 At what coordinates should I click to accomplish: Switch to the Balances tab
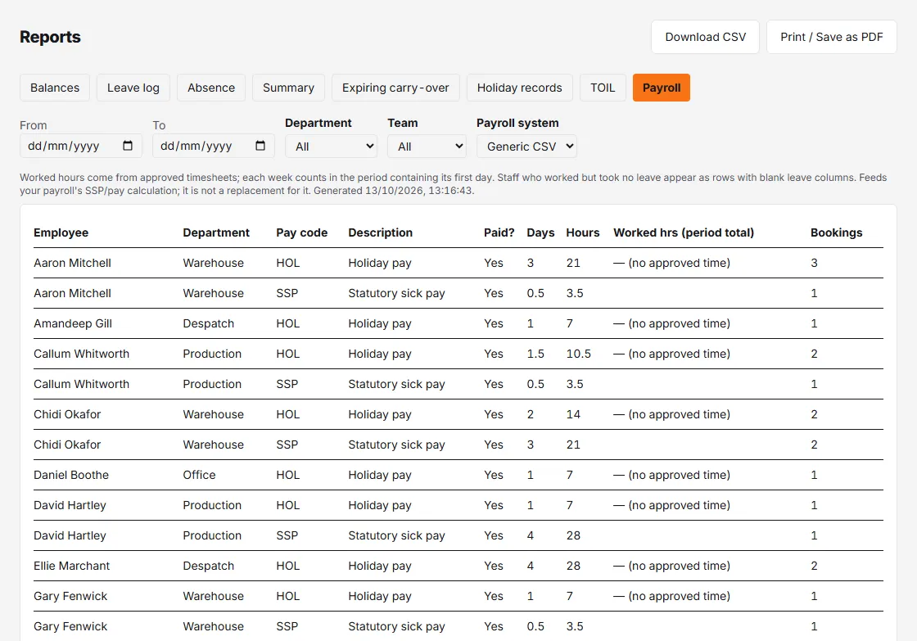pos(55,88)
